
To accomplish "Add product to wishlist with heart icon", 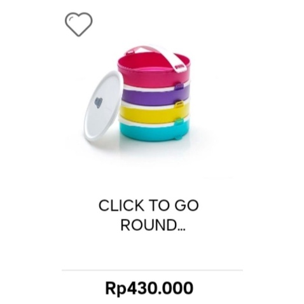I will click(x=79, y=24).
